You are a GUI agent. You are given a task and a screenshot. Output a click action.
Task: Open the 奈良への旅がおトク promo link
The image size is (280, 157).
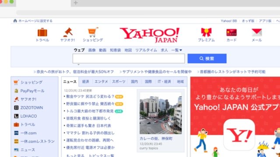(x=75, y=72)
